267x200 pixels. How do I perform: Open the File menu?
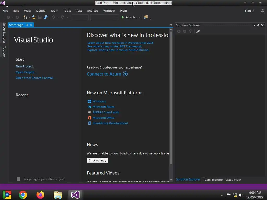[5, 11]
